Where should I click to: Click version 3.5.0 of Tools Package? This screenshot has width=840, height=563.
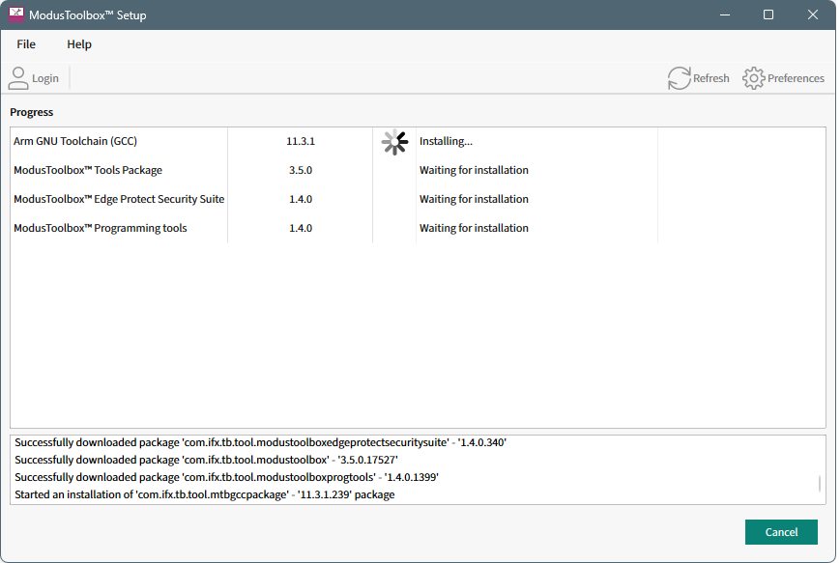[x=301, y=170]
